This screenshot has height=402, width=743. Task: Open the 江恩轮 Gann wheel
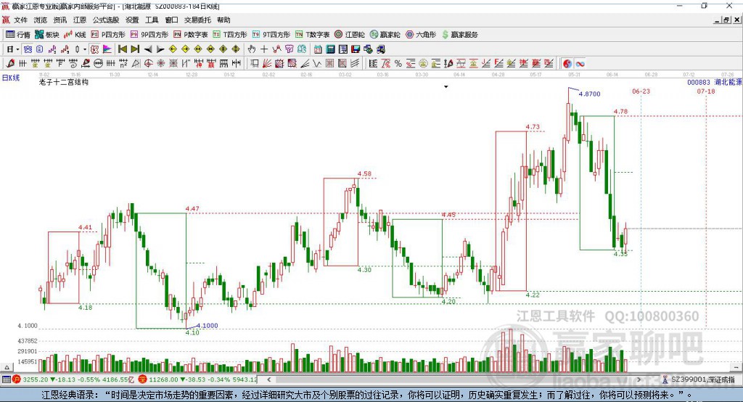coord(350,35)
